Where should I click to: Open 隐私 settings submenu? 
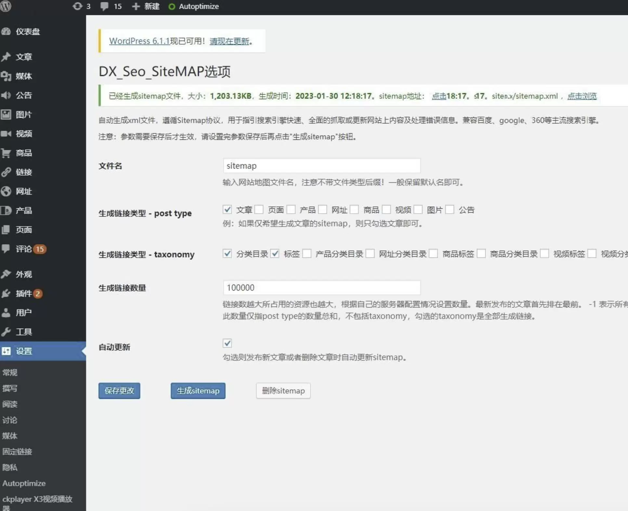click(10, 467)
